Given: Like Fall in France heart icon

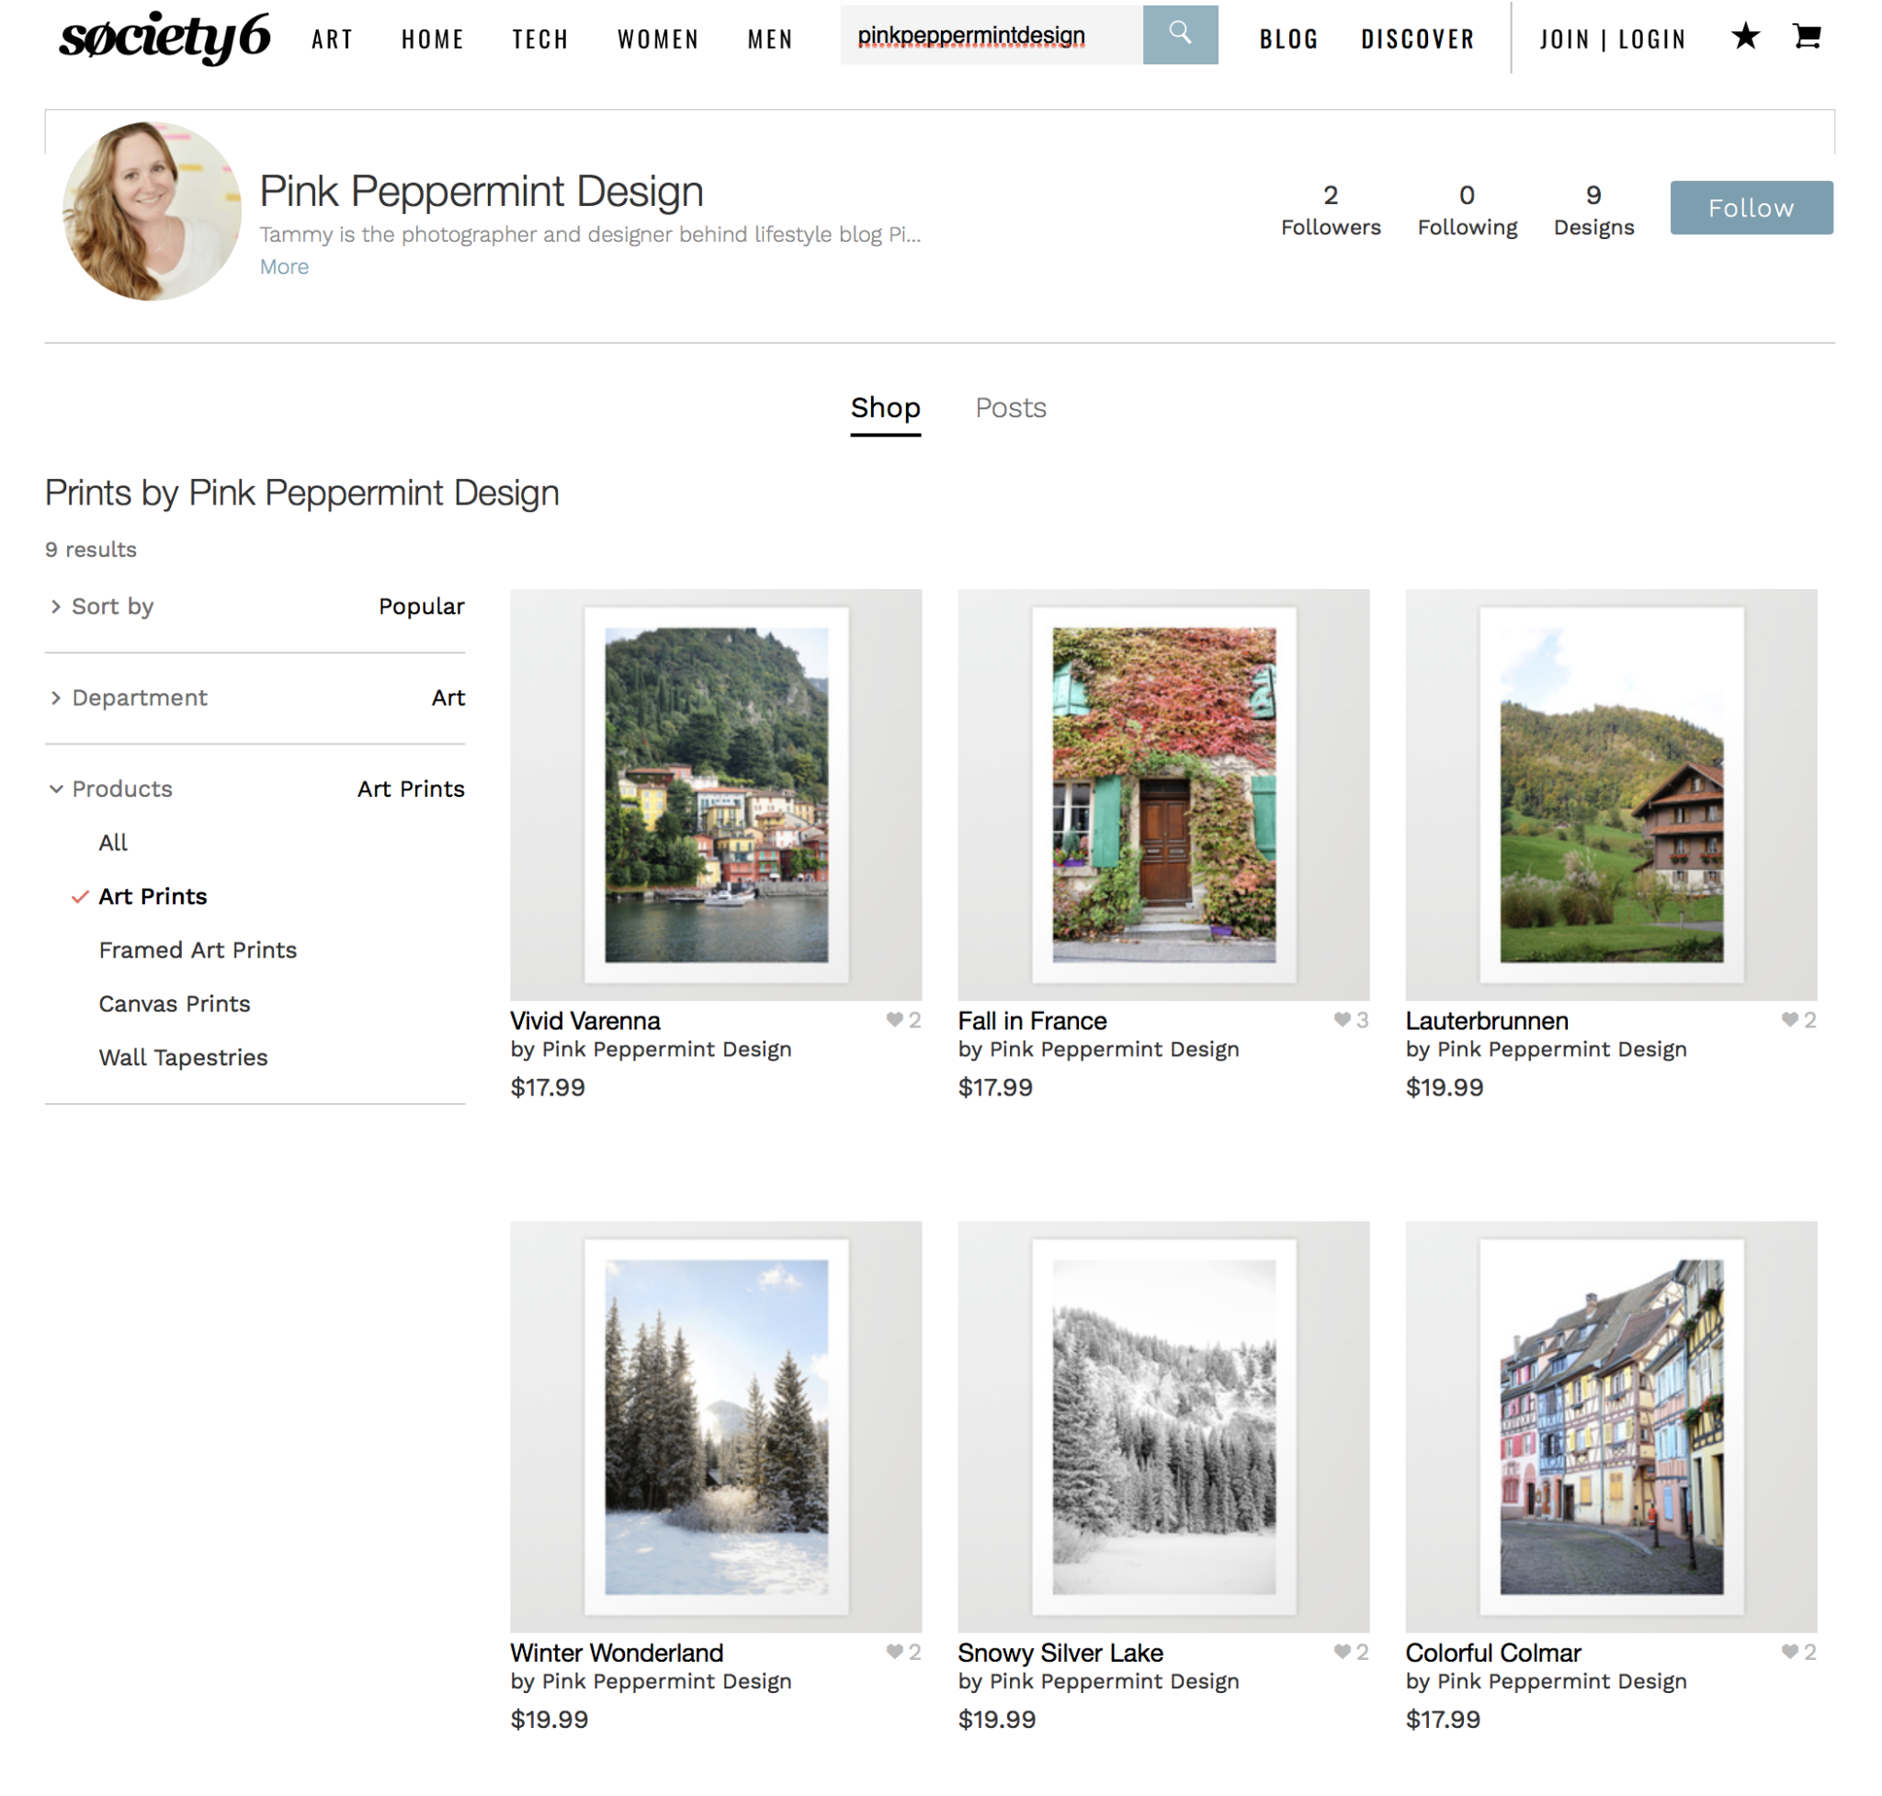Looking at the screenshot, I should tap(1342, 1019).
